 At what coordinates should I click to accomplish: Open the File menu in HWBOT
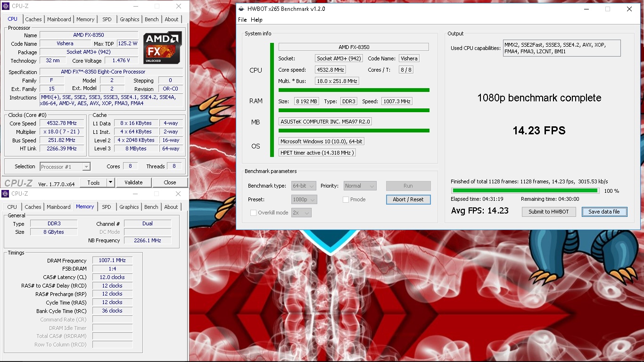click(242, 20)
